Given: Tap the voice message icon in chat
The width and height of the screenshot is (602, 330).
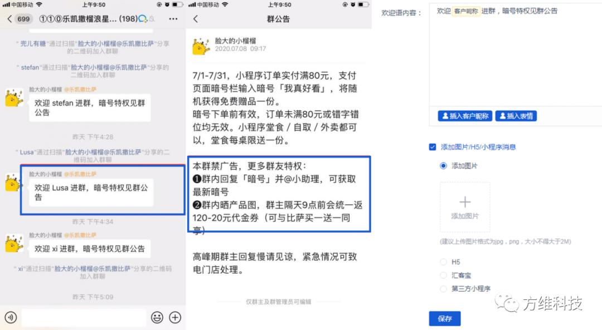Looking at the screenshot, I should 11,317.
